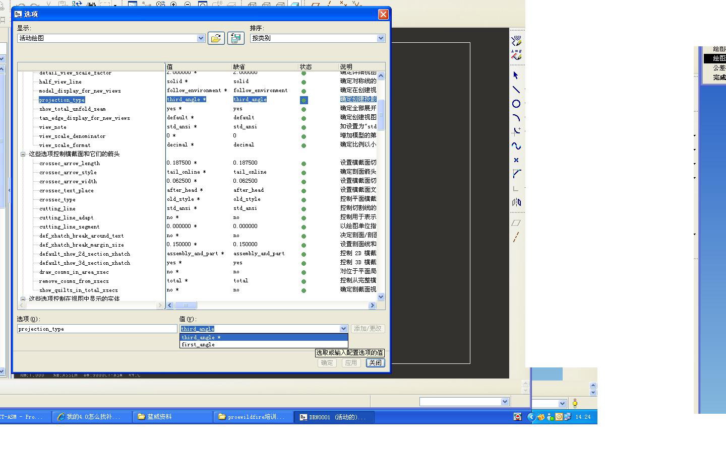The width and height of the screenshot is (726, 453).
Task: Collapse the cross-section and arrows options group
Action: (x=23, y=154)
